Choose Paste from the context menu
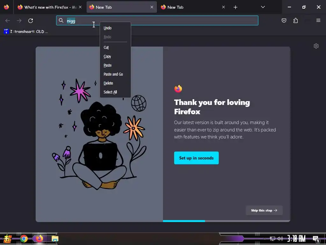The height and width of the screenshot is (245, 326). coord(115,65)
